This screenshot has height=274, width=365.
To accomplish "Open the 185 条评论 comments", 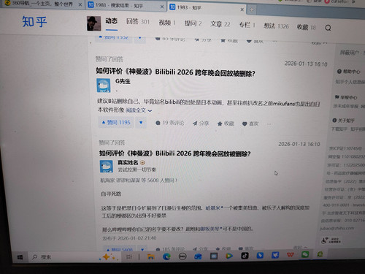I will point(170,249).
